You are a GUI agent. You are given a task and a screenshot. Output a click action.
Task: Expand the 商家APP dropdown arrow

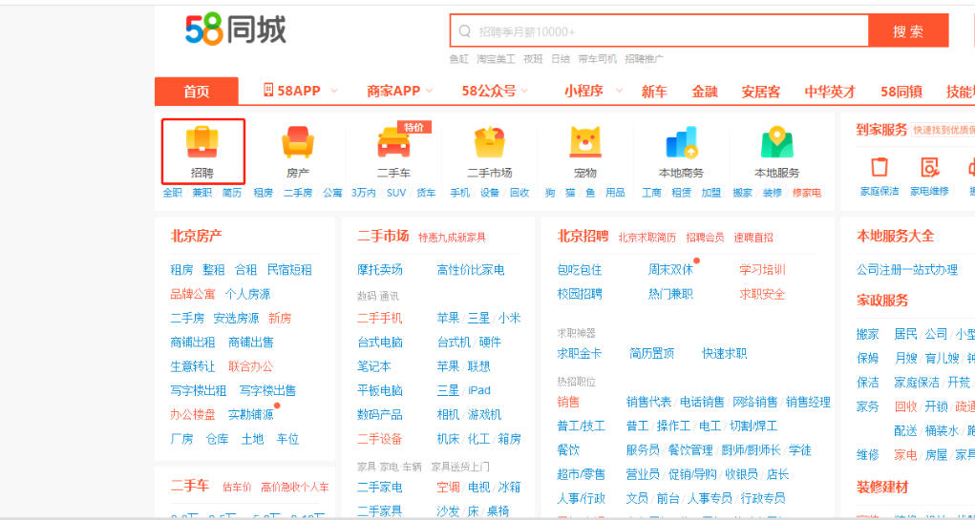[429, 91]
